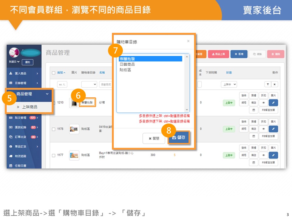
Task: Check the checkbox for product 1178
Action: click(54, 129)
